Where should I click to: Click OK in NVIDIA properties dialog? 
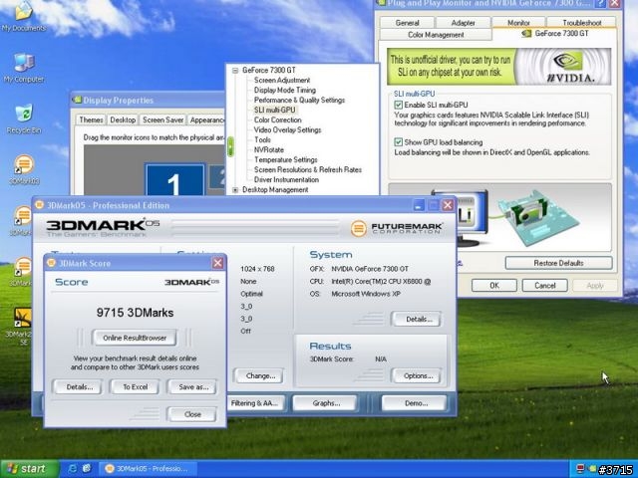click(494, 286)
